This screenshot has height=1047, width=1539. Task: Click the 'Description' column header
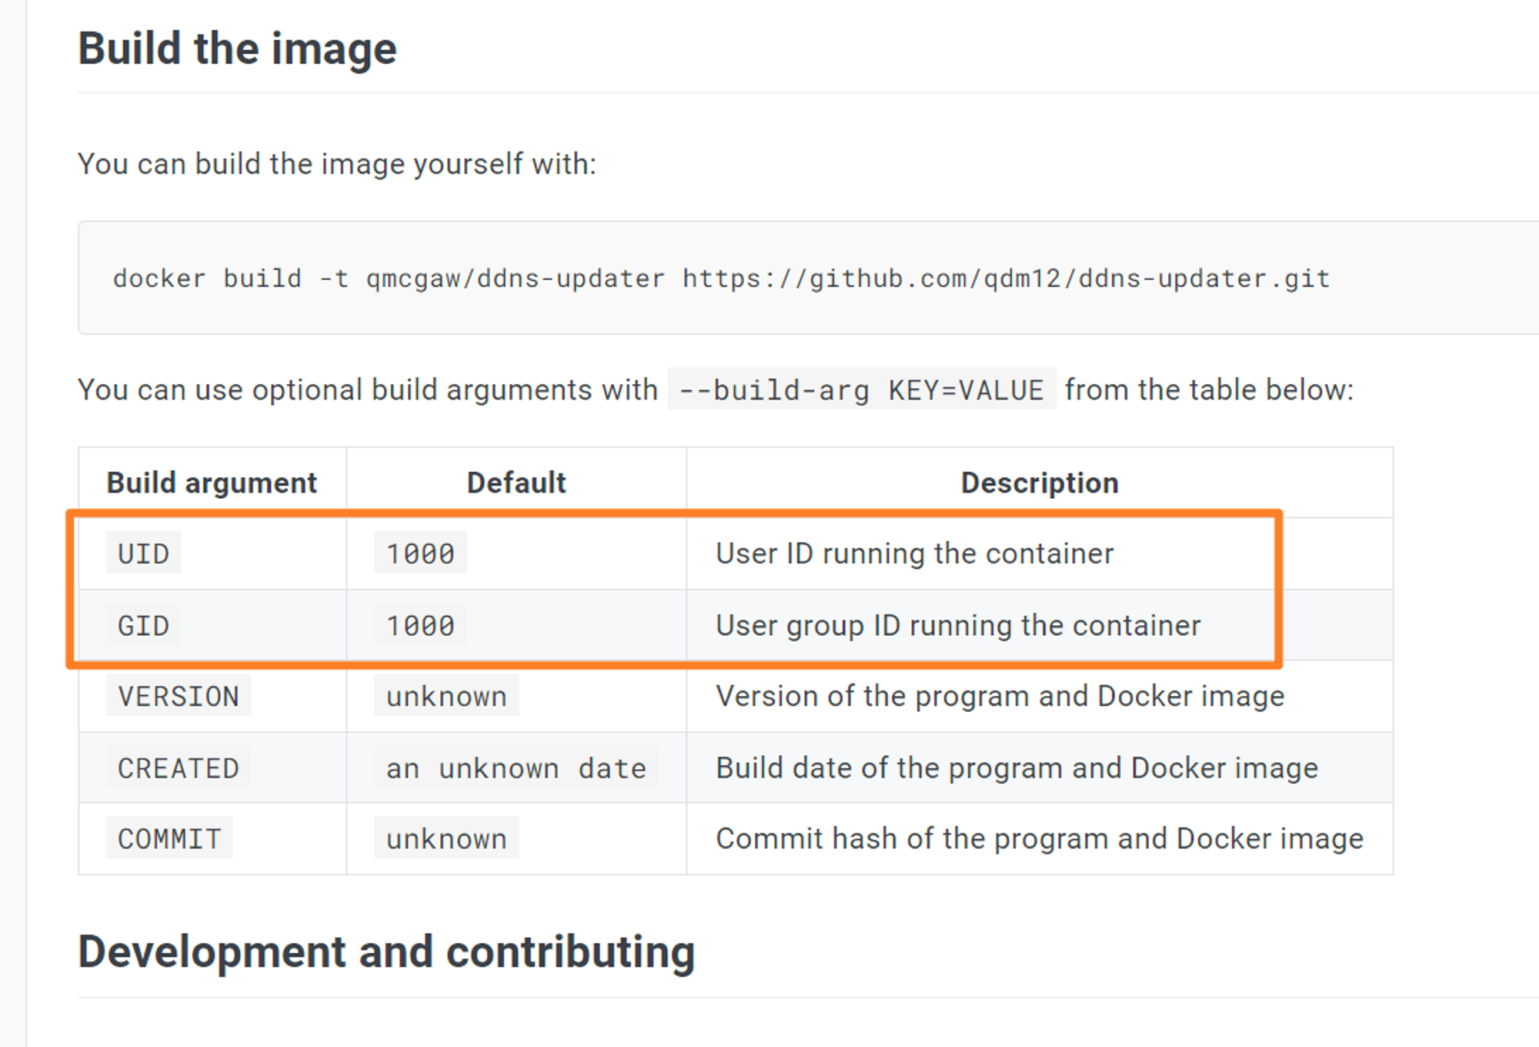point(1040,483)
